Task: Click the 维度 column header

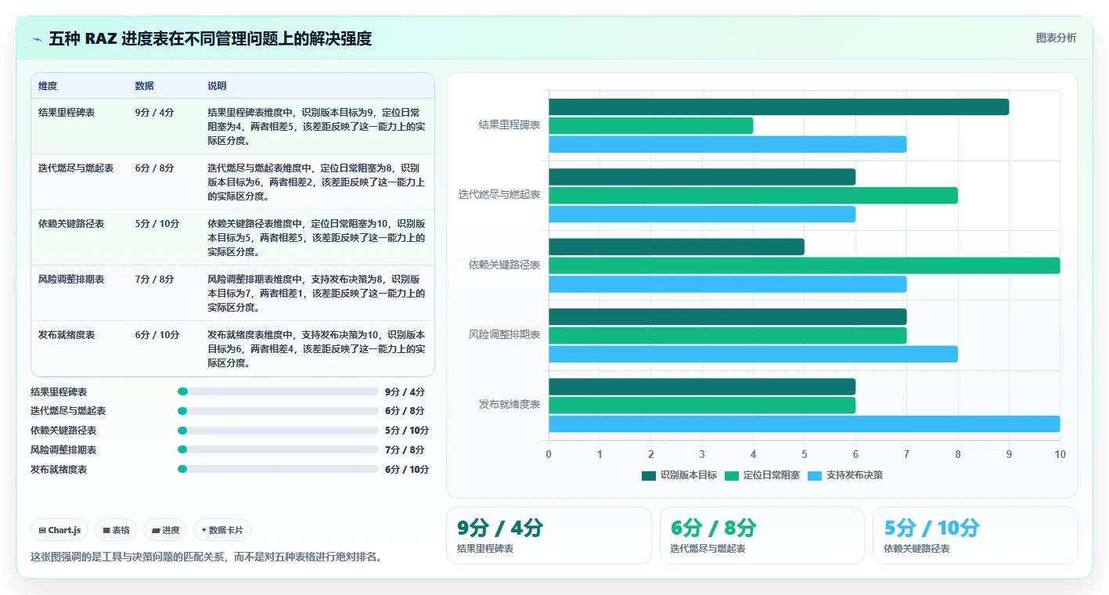Action: [x=48, y=85]
